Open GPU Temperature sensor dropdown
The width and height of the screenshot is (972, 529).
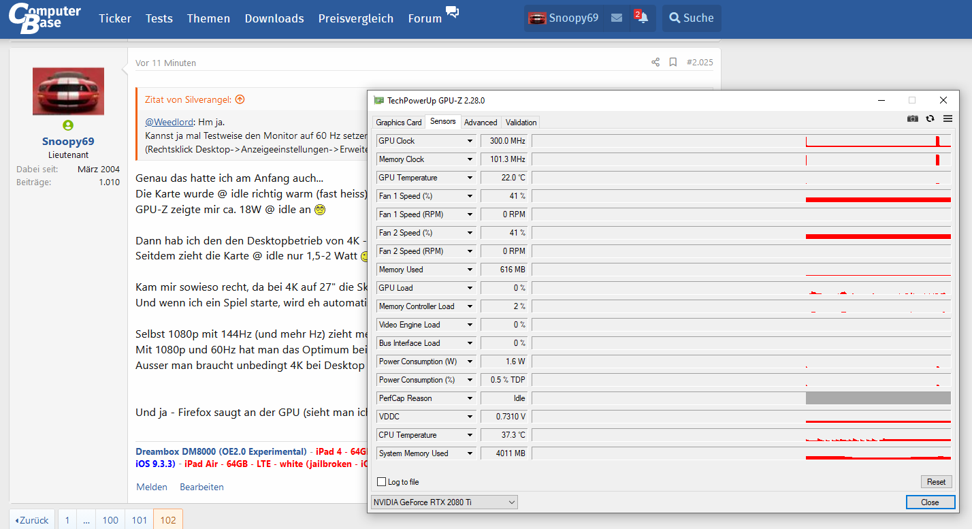(x=470, y=178)
